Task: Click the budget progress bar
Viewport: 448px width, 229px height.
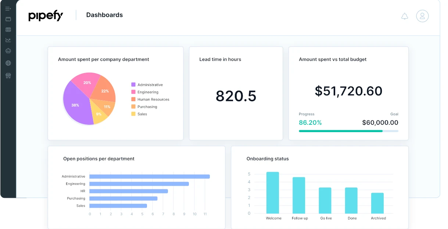Action: pyautogui.click(x=348, y=131)
